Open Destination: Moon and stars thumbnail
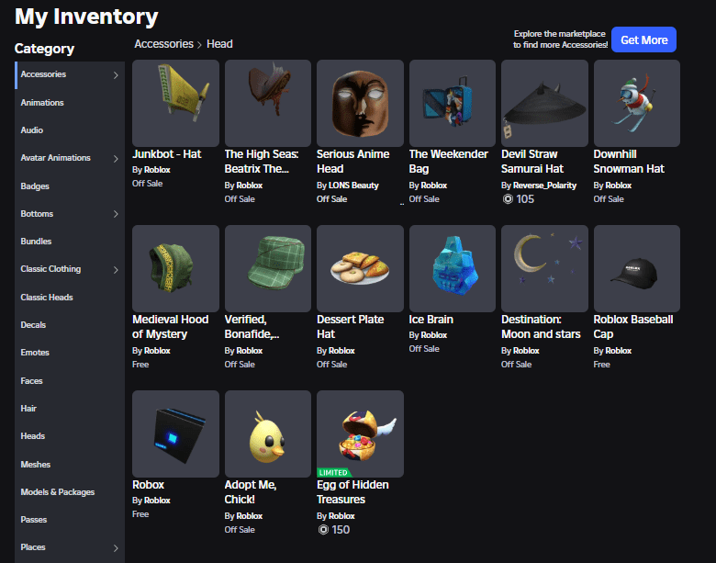 [x=544, y=269]
